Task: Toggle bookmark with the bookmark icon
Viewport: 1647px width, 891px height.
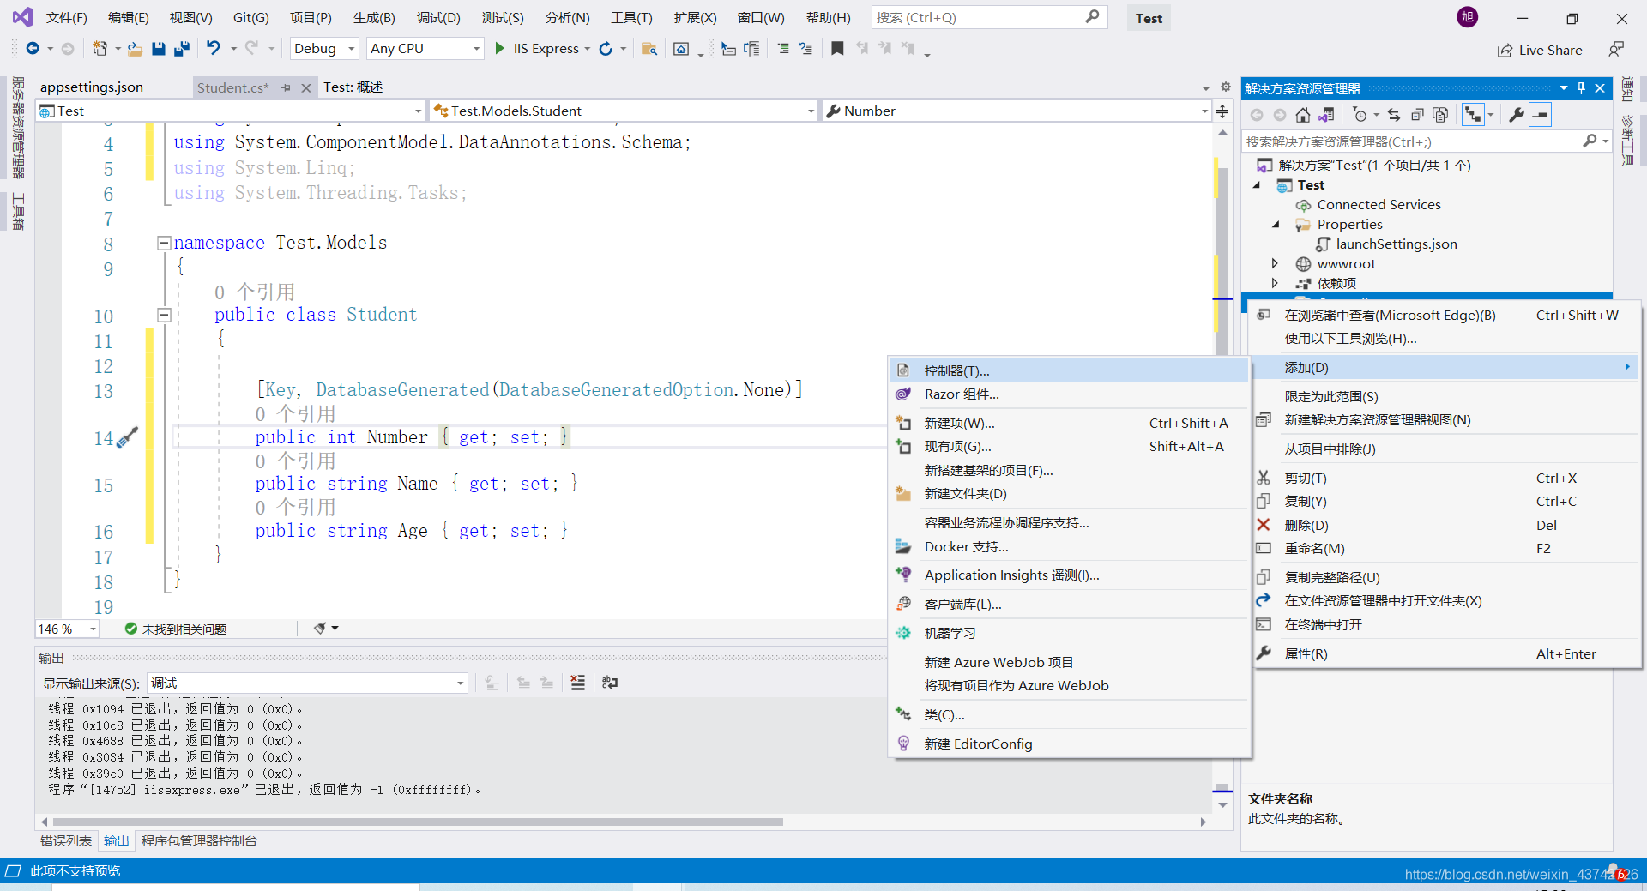Action: 837,49
